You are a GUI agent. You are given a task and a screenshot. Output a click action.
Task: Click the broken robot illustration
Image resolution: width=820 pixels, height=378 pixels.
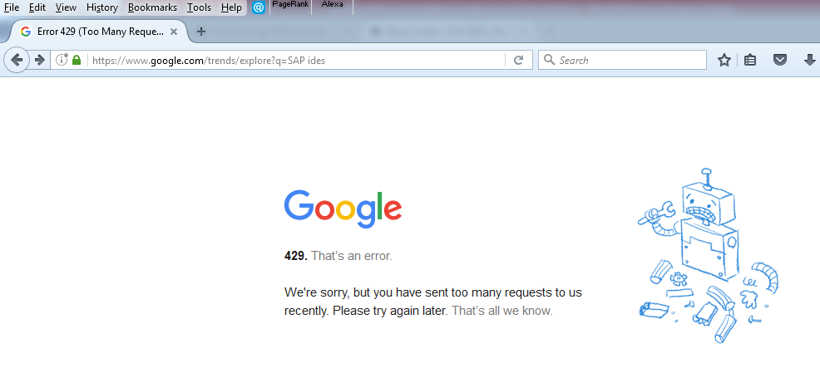pyautogui.click(x=708, y=255)
